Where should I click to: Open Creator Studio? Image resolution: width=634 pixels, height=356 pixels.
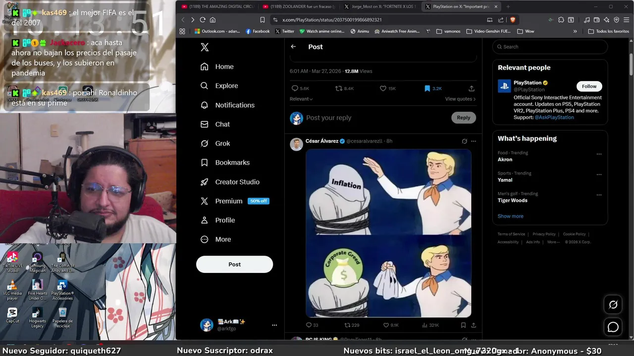230,182
